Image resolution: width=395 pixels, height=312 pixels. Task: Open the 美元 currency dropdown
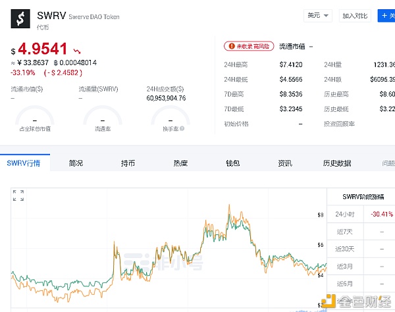318,16
